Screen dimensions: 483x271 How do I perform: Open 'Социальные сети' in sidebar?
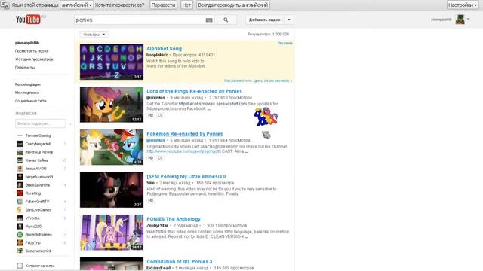click(x=30, y=101)
